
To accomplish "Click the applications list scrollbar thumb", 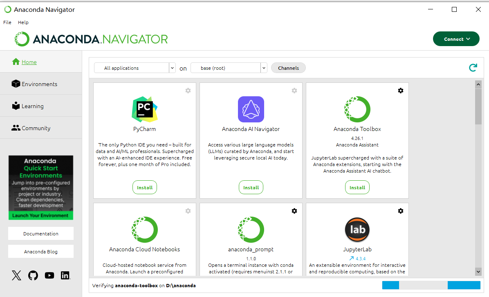I will [x=478, y=106].
